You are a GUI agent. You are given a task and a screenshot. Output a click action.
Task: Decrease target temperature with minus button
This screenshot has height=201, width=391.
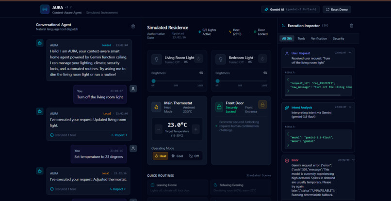point(159,129)
